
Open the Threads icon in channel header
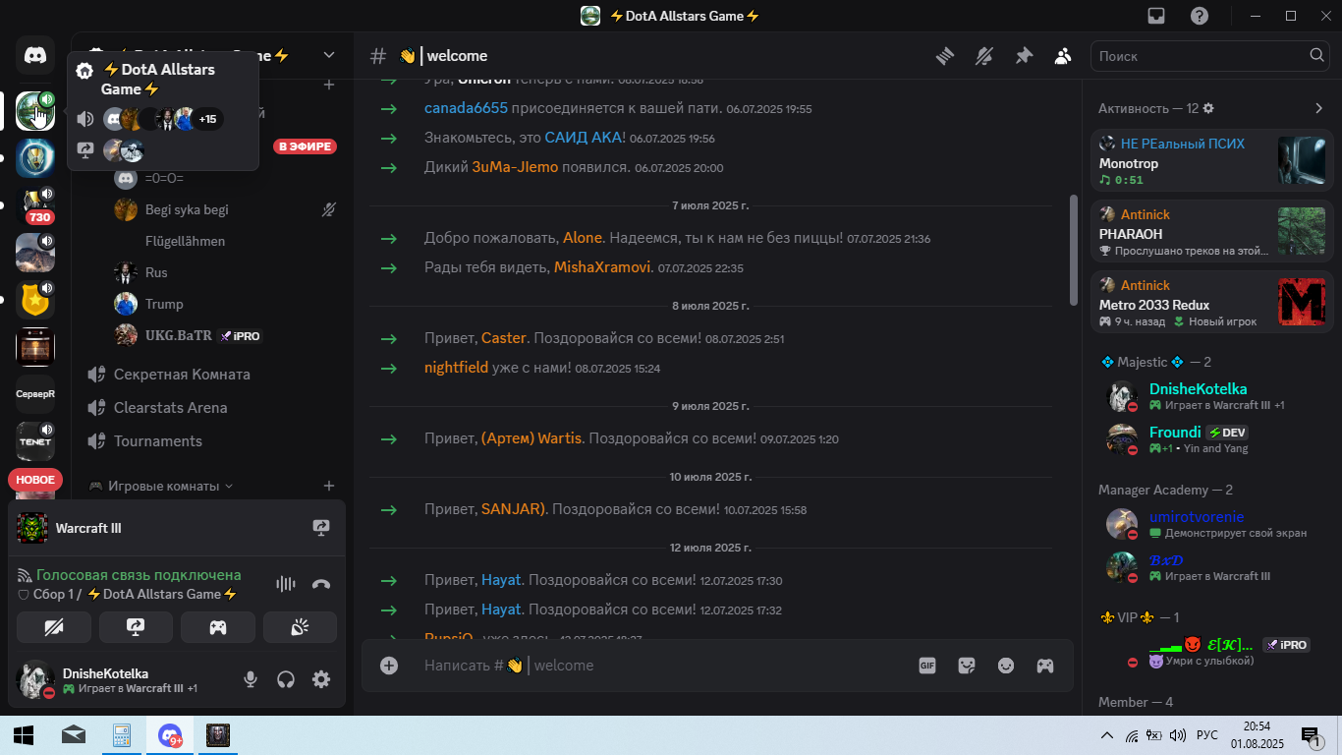point(945,56)
